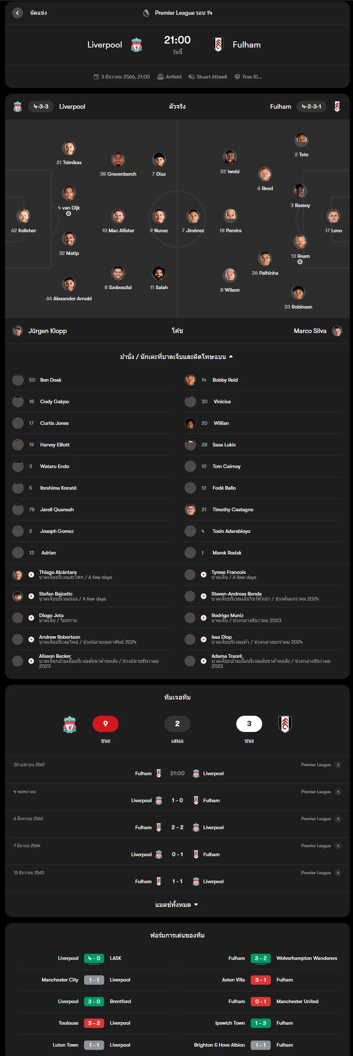
Task: Click the Fulham crest in match header
Action: click(x=218, y=45)
